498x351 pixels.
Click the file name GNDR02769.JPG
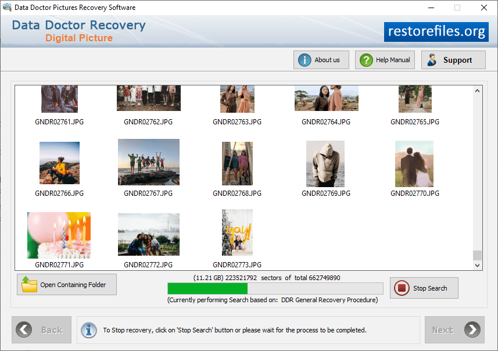tap(326, 193)
